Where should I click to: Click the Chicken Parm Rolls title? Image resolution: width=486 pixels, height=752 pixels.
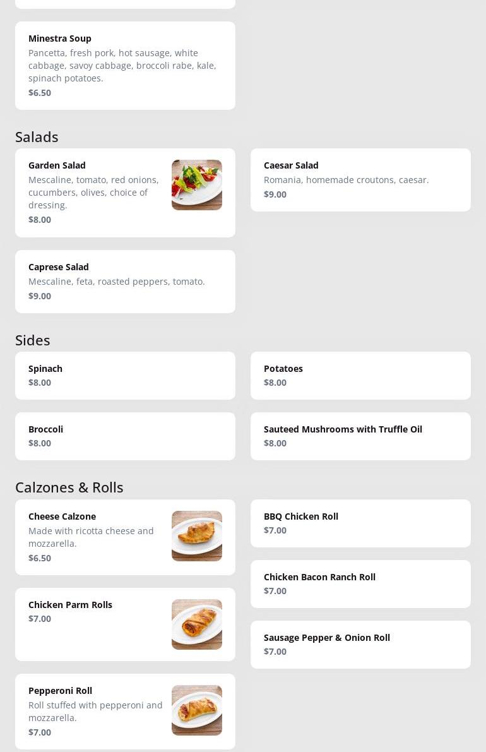[70, 605]
